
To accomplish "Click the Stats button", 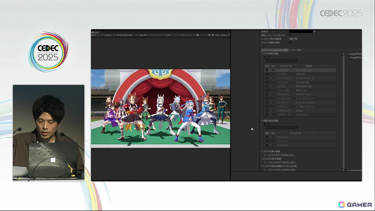I will 217,35.
